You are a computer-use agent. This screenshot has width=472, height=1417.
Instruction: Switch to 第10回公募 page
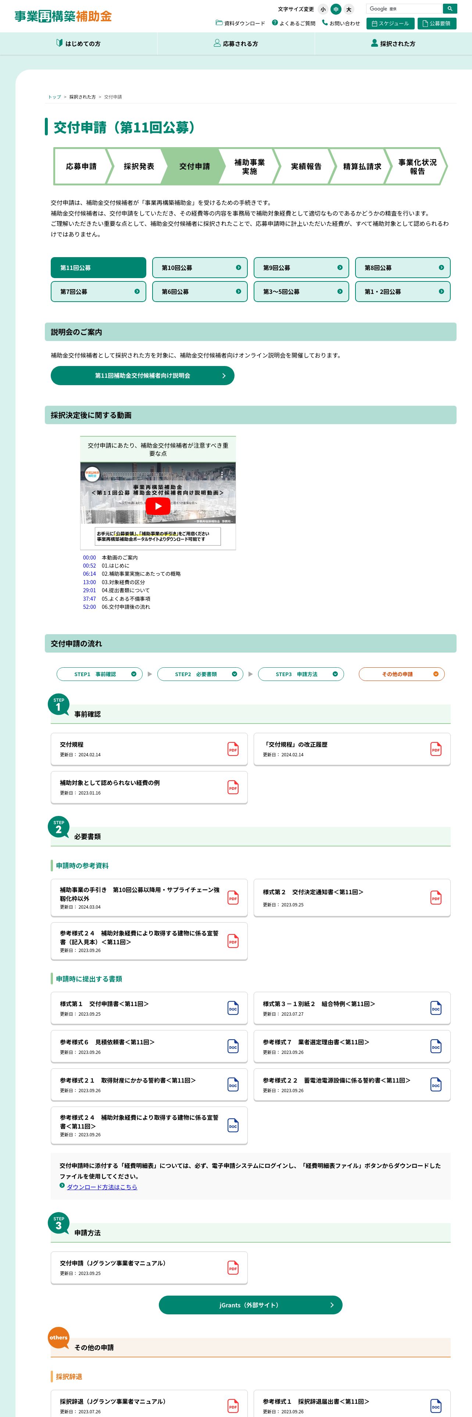pos(200,268)
